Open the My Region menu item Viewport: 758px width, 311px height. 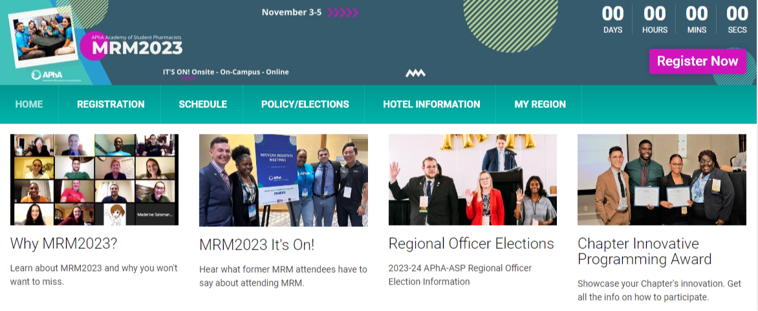(x=540, y=104)
